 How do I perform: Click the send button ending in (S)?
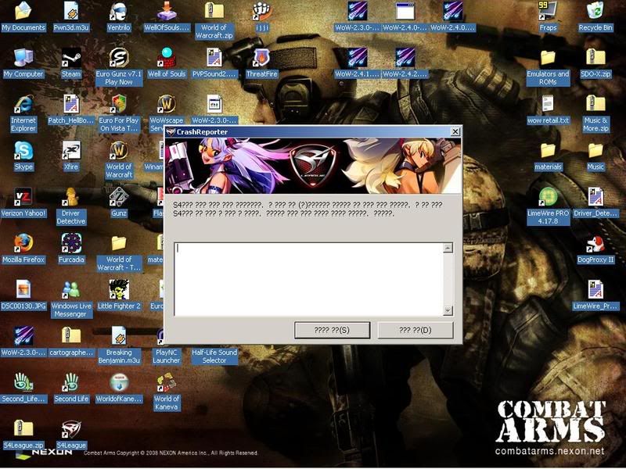pos(332,330)
